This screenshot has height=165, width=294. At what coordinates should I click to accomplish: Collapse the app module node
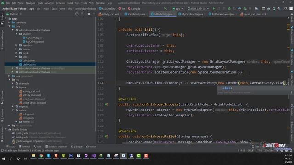(x=6, y=19)
